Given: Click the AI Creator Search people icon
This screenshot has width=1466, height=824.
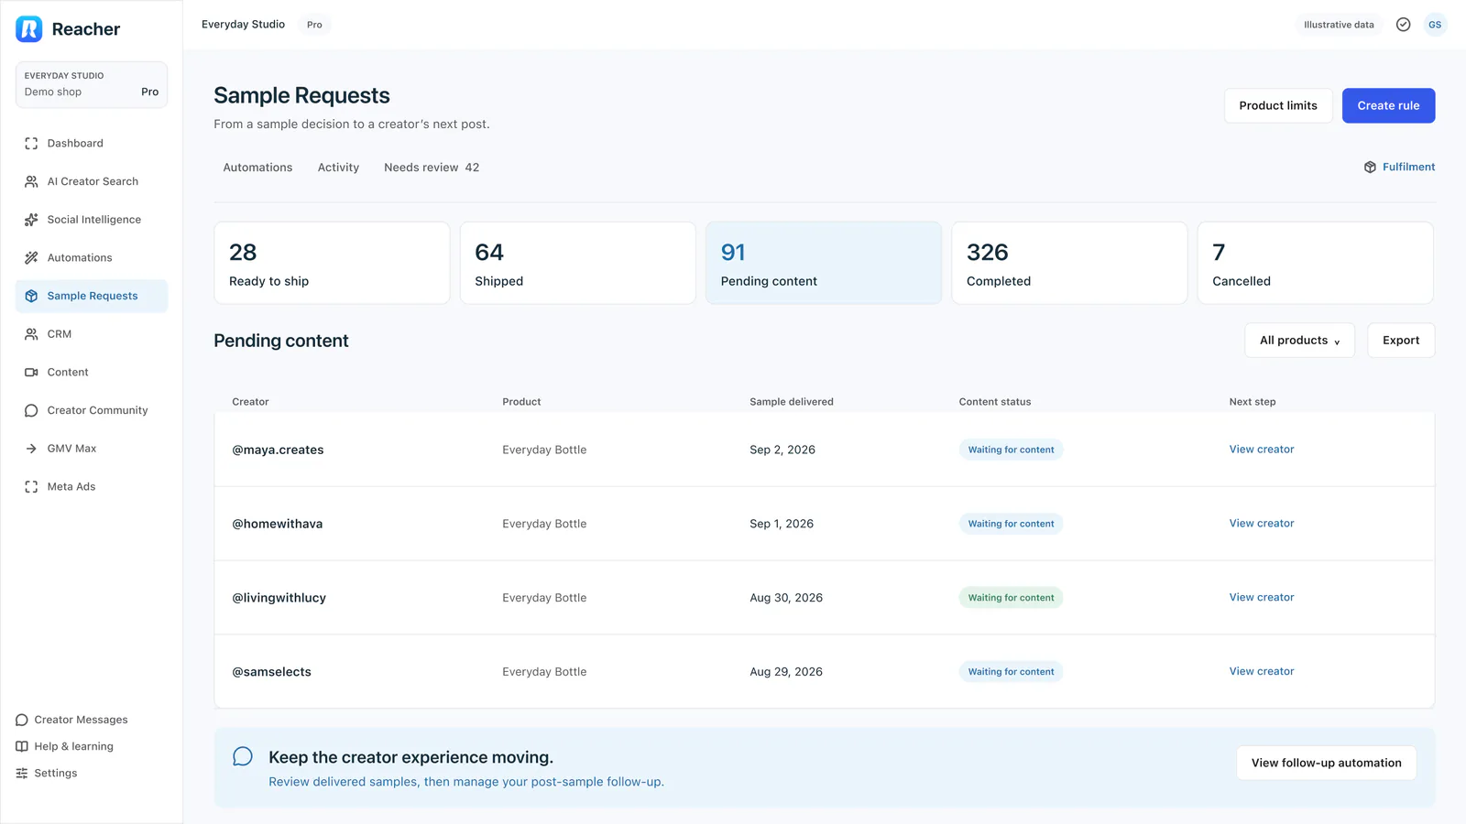Looking at the screenshot, I should [31, 181].
